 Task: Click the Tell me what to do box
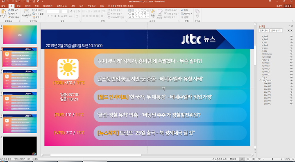pos(120,6)
